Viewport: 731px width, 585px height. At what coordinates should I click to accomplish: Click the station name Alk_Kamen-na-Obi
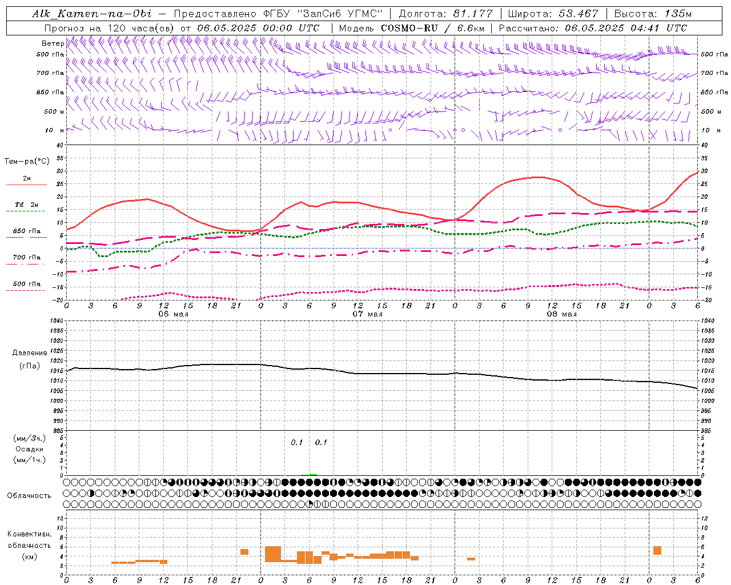pyautogui.click(x=92, y=14)
